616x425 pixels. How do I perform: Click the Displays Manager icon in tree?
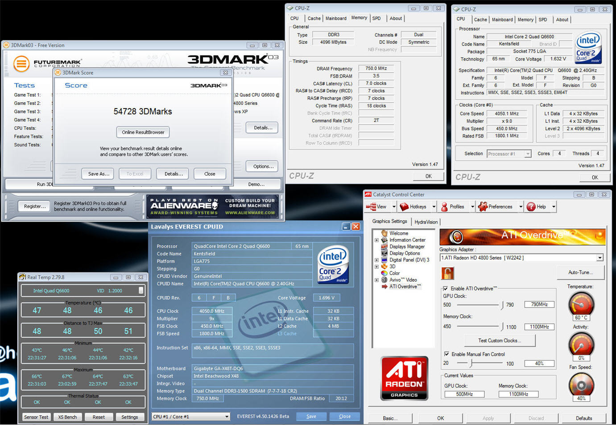point(384,246)
